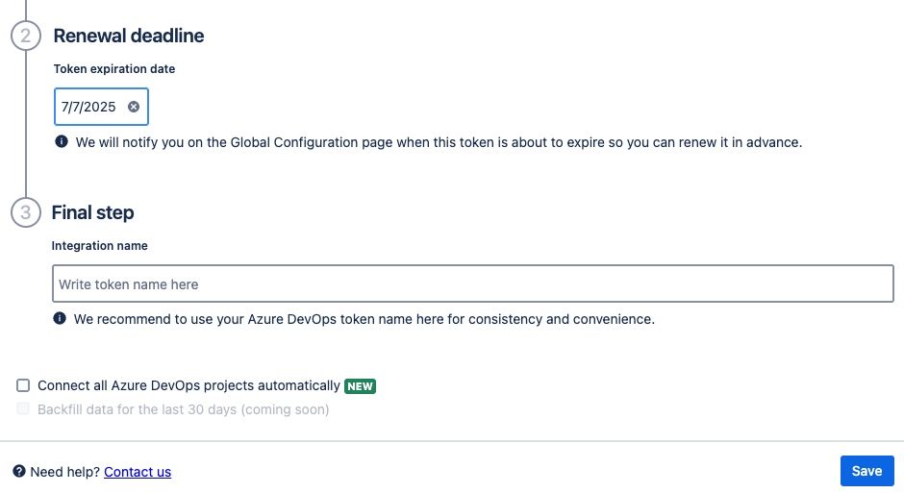
Task: Clear the token expiration date value
Action: click(134, 107)
